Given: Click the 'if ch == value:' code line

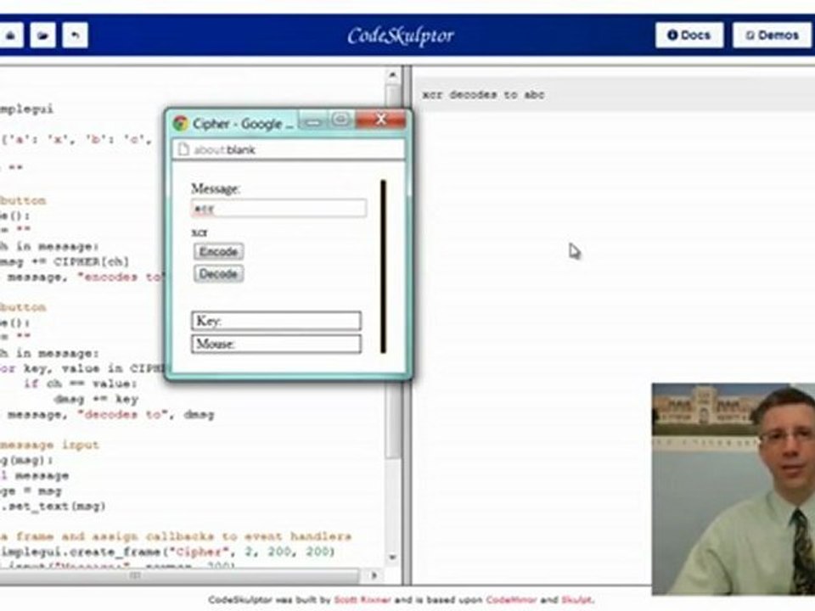Looking at the screenshot, I should [x=80, y=384].
